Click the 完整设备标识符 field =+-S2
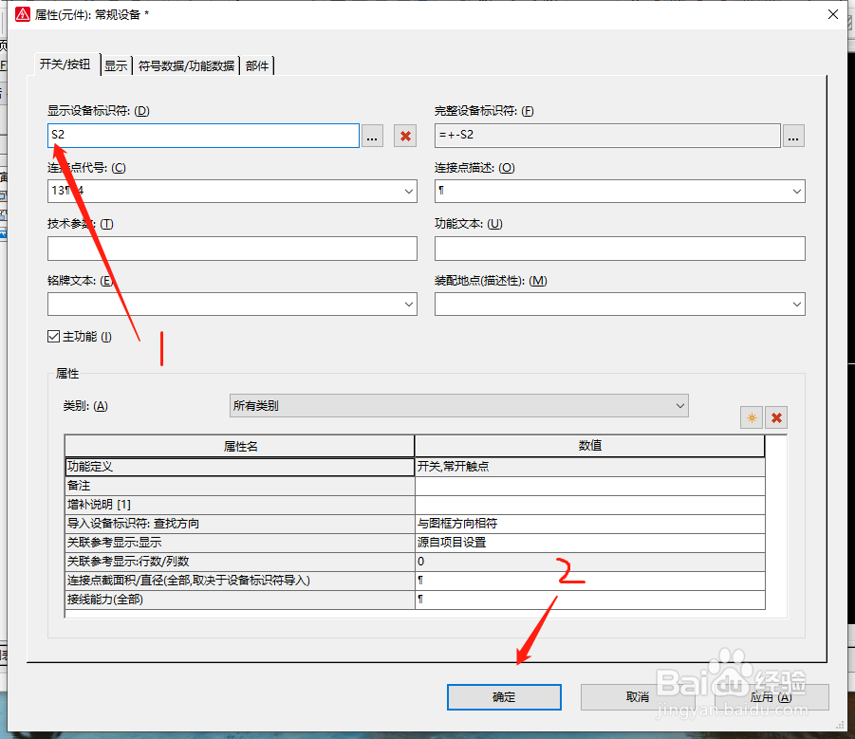855x739 pixels. tap(607, 135)
